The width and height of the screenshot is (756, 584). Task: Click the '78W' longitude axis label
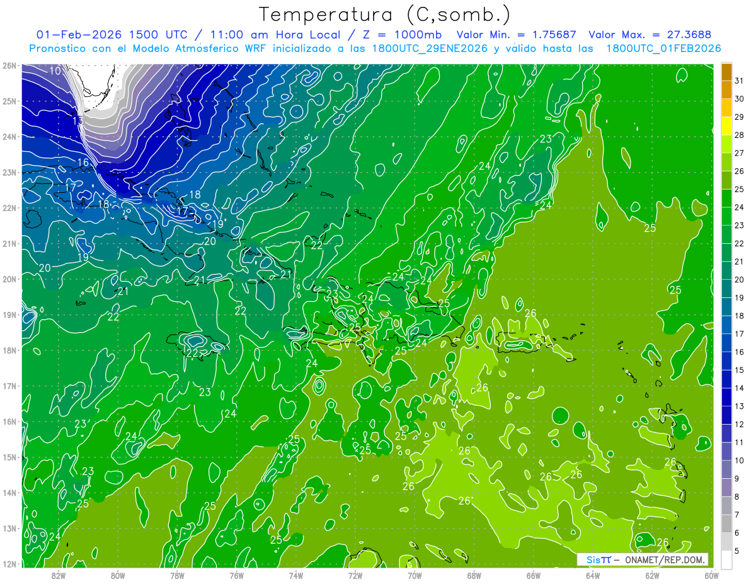tap(177, 575)
